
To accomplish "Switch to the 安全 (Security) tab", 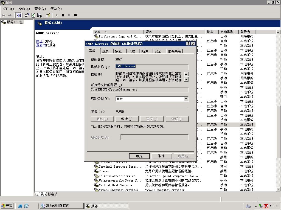I will [x=158, y=51].
